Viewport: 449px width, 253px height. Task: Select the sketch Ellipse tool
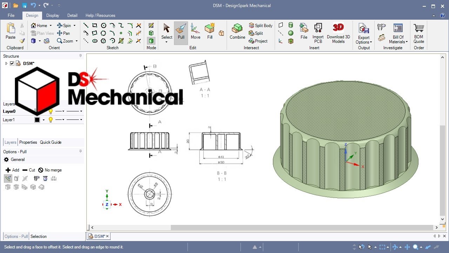coord(95,41)
